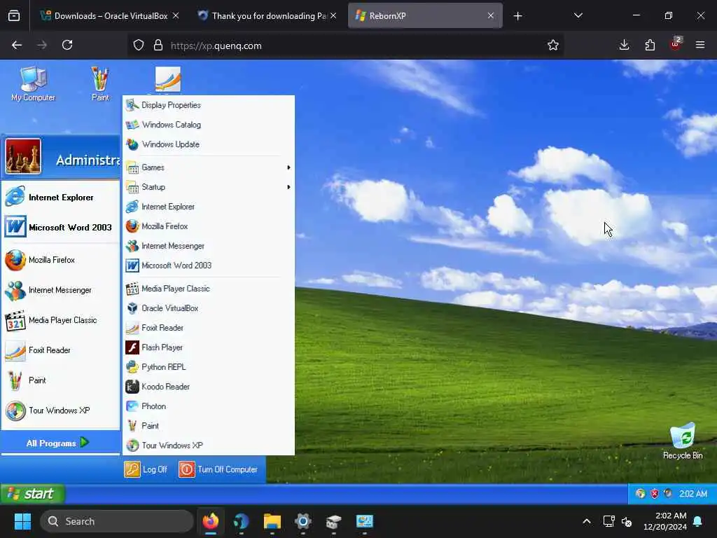Viewport: 717px width, 538px height.
Task: Click the Administrator chess avatar picture
Action: (23, 156)
